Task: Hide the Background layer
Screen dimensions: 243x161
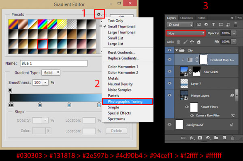Action: tap(170, 125)
